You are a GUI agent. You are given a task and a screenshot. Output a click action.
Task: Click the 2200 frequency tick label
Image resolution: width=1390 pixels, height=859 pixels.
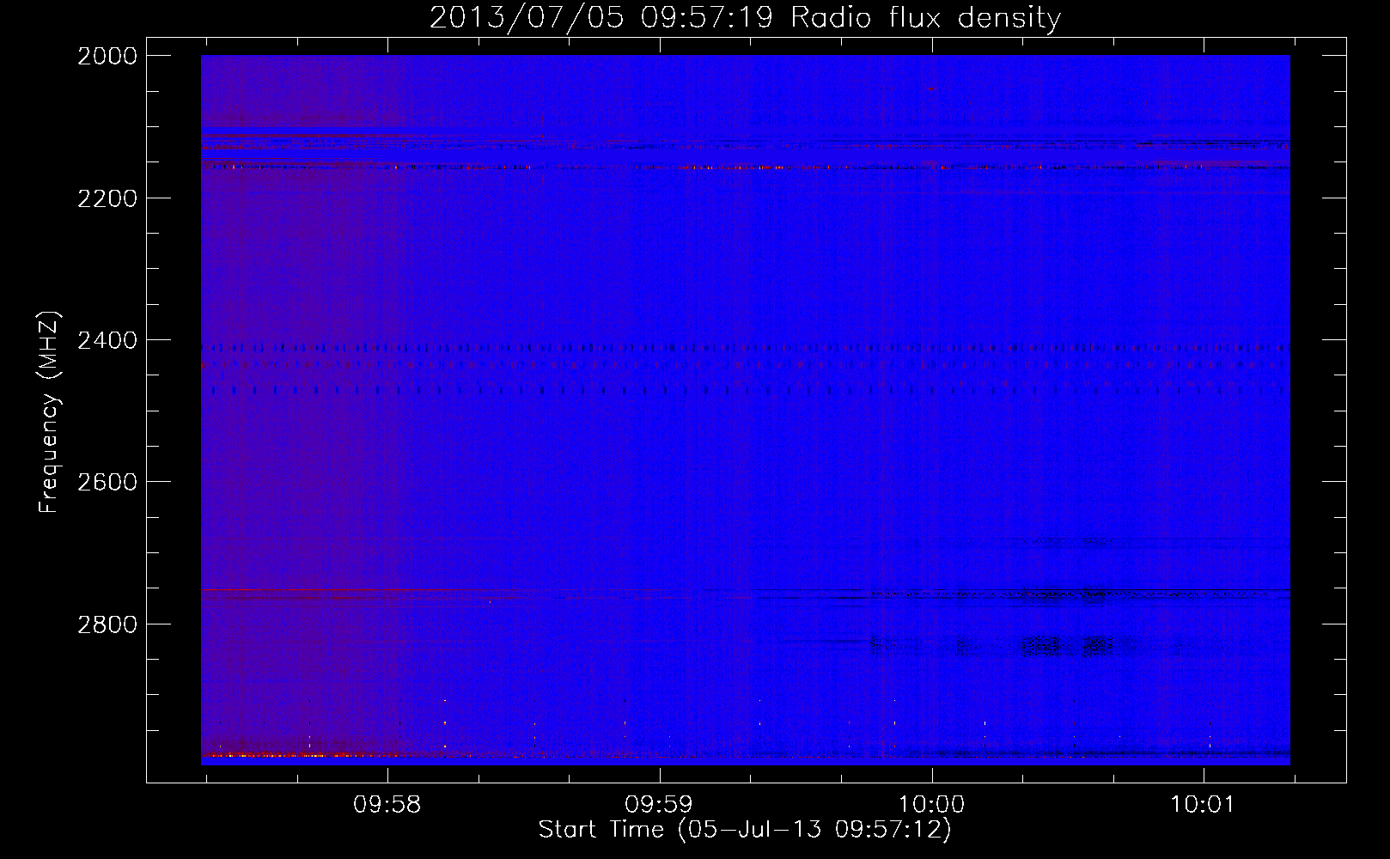click(x=107, y=198)
